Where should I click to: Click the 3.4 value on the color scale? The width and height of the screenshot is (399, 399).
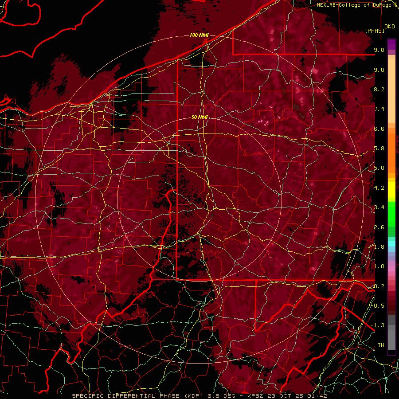pyautogui.click(x=379, y=207)
